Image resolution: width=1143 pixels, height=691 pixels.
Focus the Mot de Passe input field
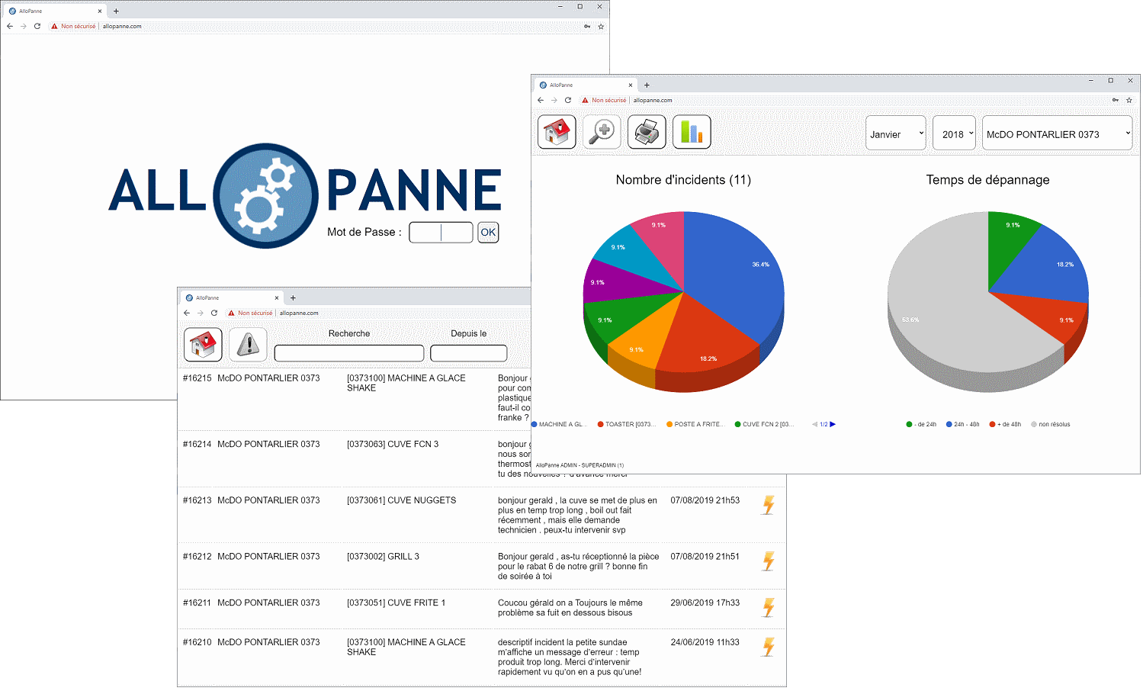[x=441, y=233]
